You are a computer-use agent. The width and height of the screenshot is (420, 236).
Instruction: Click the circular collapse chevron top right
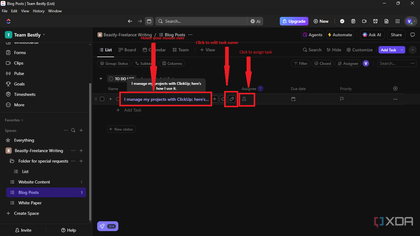(413, 50)
